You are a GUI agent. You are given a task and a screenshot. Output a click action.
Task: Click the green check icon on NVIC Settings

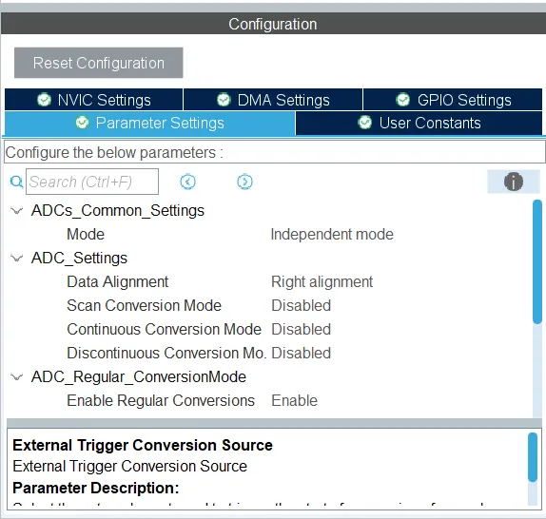44,100
